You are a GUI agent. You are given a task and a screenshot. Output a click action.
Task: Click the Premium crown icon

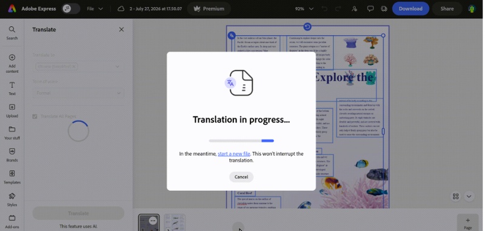click(197, 8)
